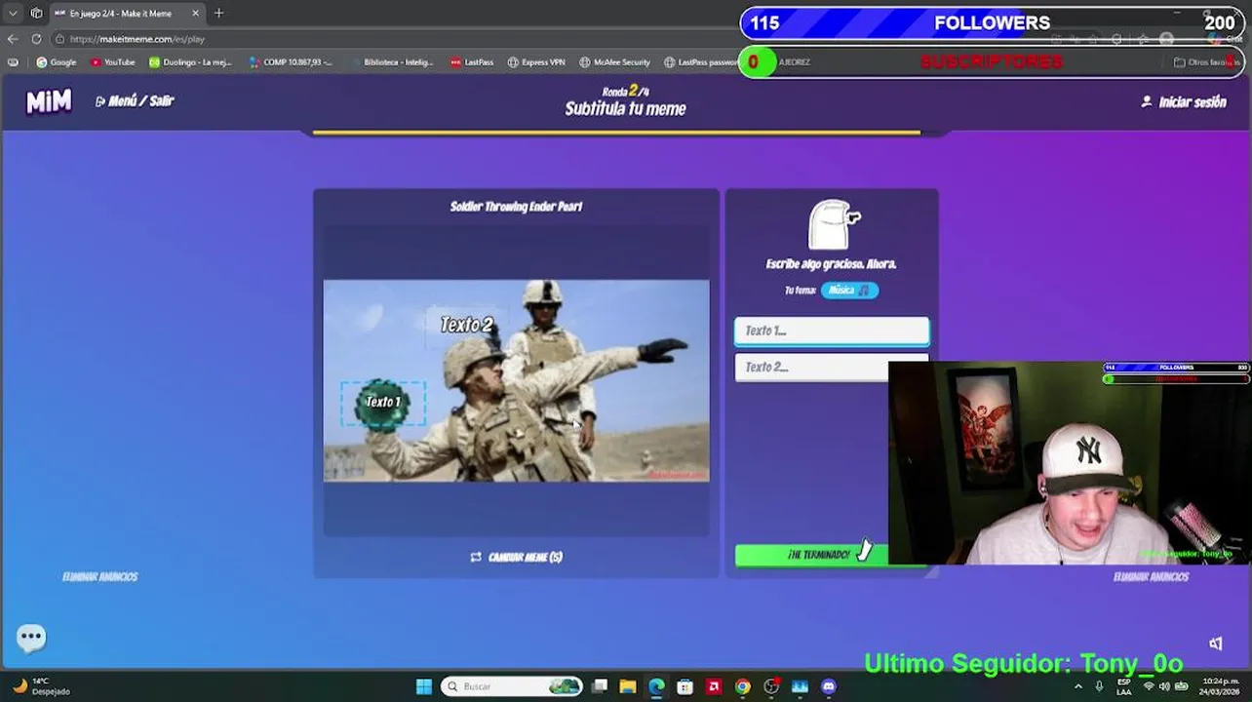The height and width of the screenshot is (702, 1252).
Task: Open Menú / Salir
Action: pyautogui.click(x=135, y=100)
